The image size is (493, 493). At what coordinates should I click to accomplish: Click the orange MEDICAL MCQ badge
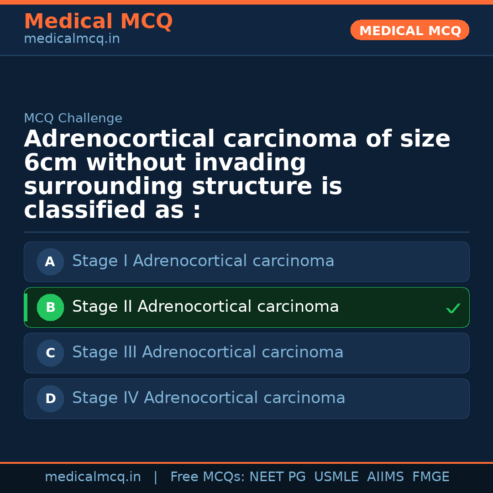(410, 31)
